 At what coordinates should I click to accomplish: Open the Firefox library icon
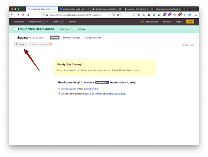[x=139, y=15]
